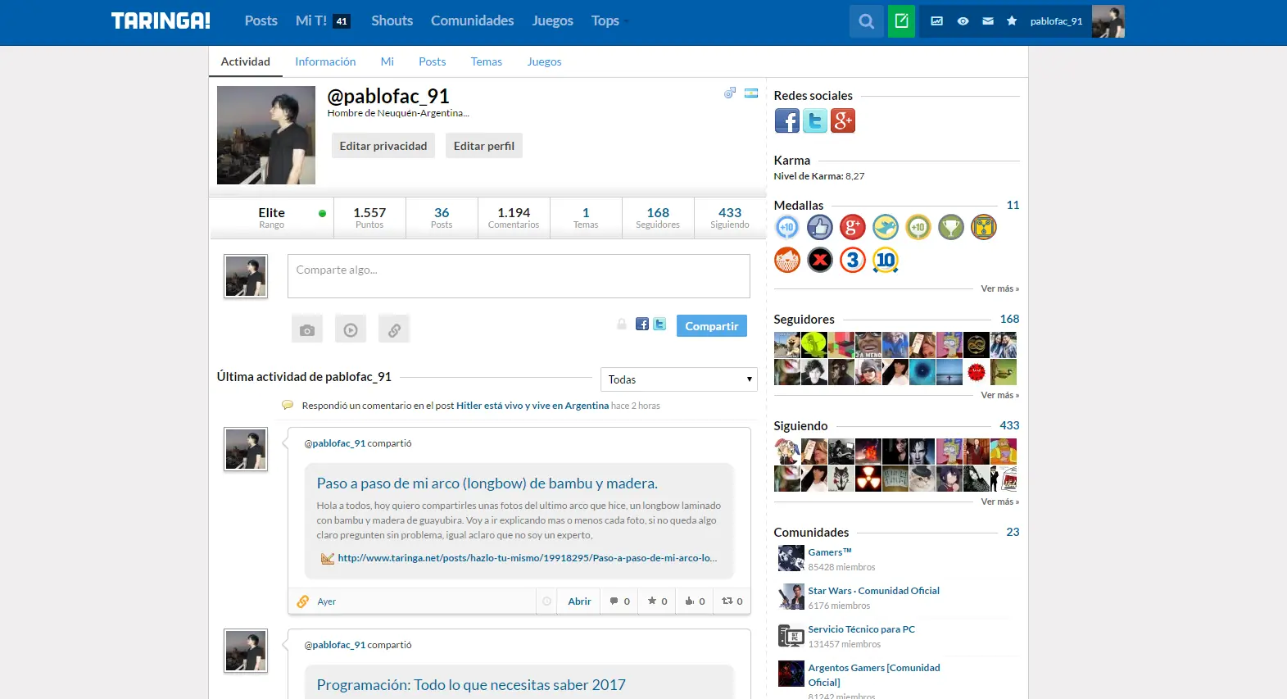Click the eye notifications icon in header
Image resolution: width=1287 pixels, height=699 pixels.
pyautogui.click(x=963, y=21)
